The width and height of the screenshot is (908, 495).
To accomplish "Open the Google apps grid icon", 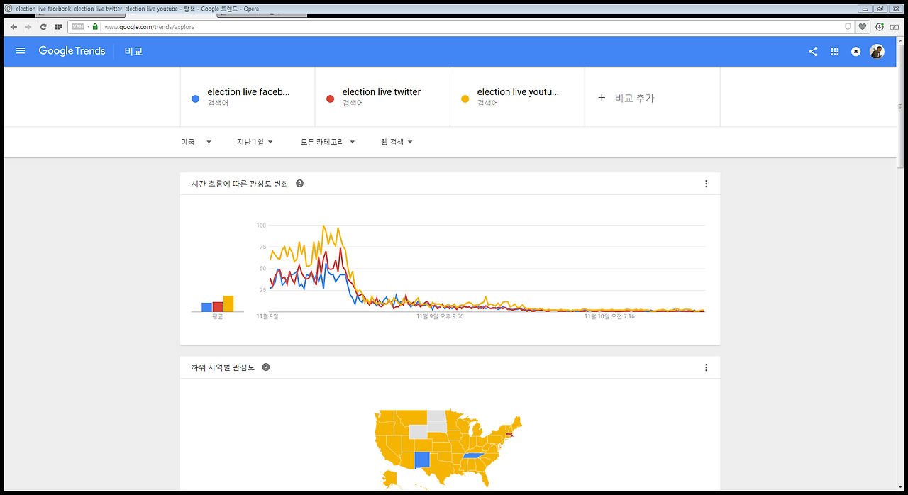I will tap(834, 50).
